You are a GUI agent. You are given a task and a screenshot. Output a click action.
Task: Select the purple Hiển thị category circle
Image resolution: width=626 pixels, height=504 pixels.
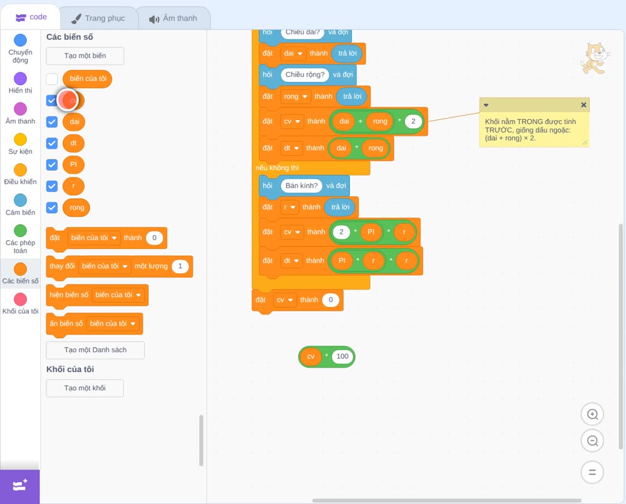pyautogui.click(x=21, y=79)
